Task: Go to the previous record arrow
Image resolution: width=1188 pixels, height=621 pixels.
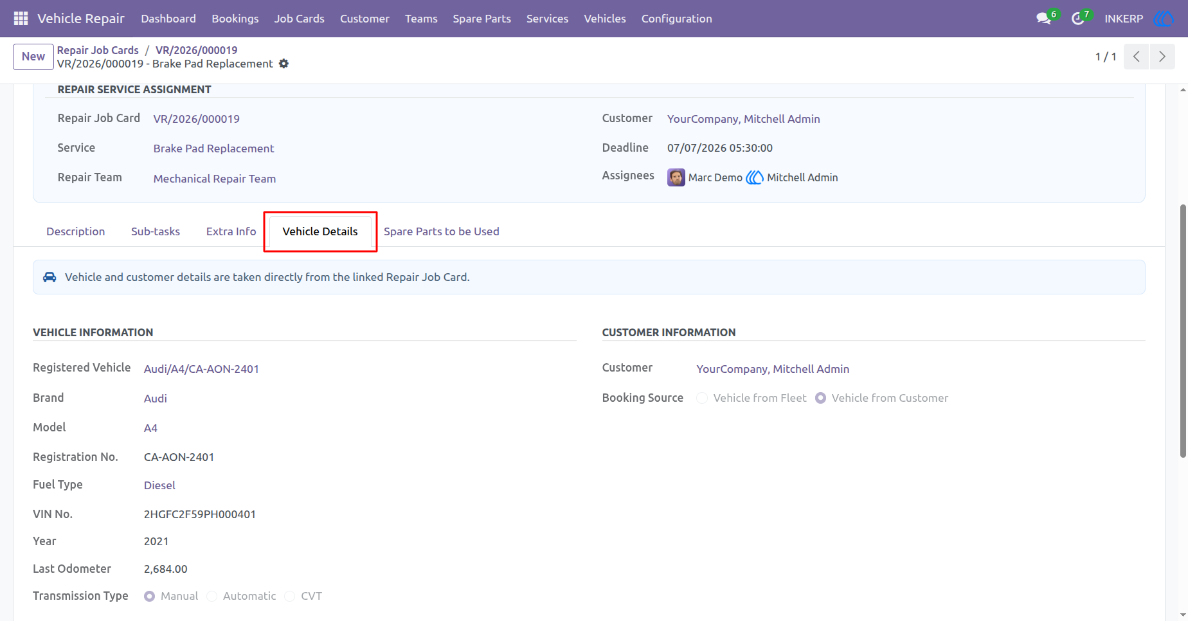Action: tap(1136, 57)
